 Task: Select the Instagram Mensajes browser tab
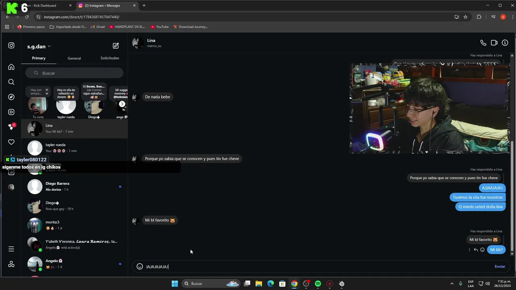[106, 6]
